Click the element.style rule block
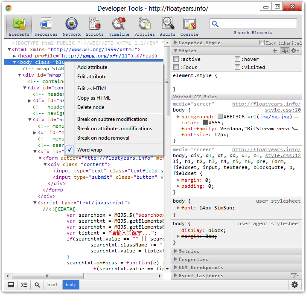306x295 pixels. coord(236,82)
